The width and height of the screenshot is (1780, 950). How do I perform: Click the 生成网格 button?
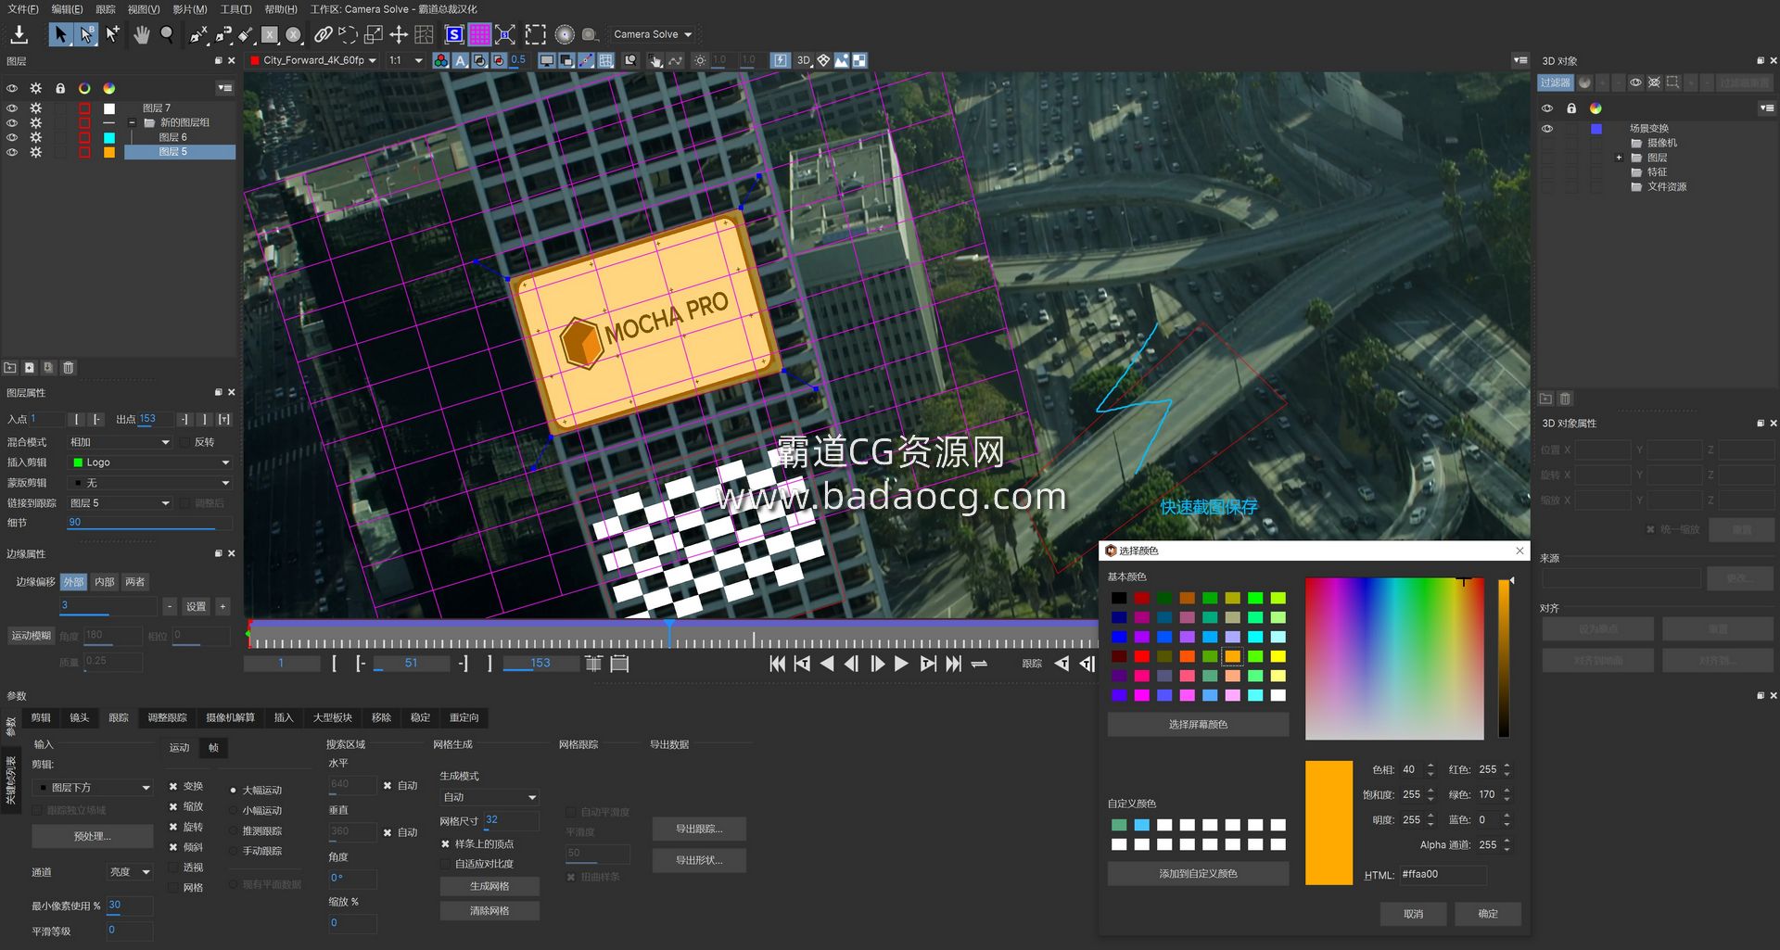tap(489, 886)
